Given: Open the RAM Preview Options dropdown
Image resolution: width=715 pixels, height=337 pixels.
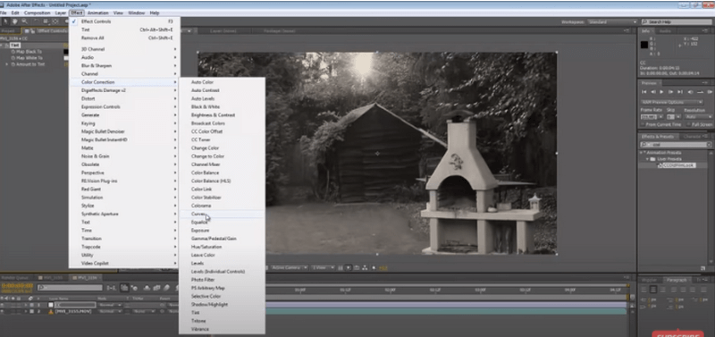Looking at the screenshot, I should [x=671, y=102].
